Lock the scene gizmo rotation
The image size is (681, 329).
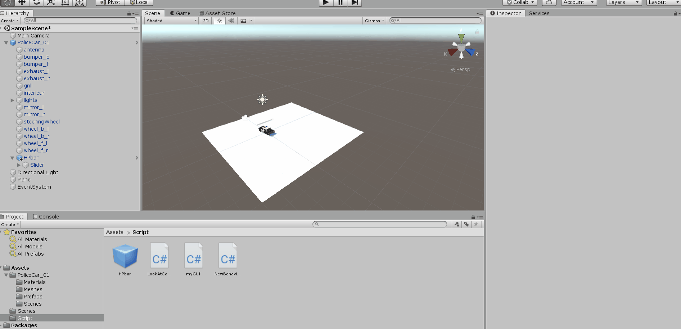[x=477, y=32]
